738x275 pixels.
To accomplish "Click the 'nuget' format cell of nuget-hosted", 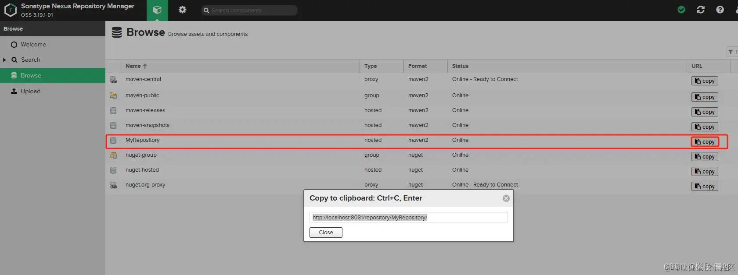I will tap(415, 170).
